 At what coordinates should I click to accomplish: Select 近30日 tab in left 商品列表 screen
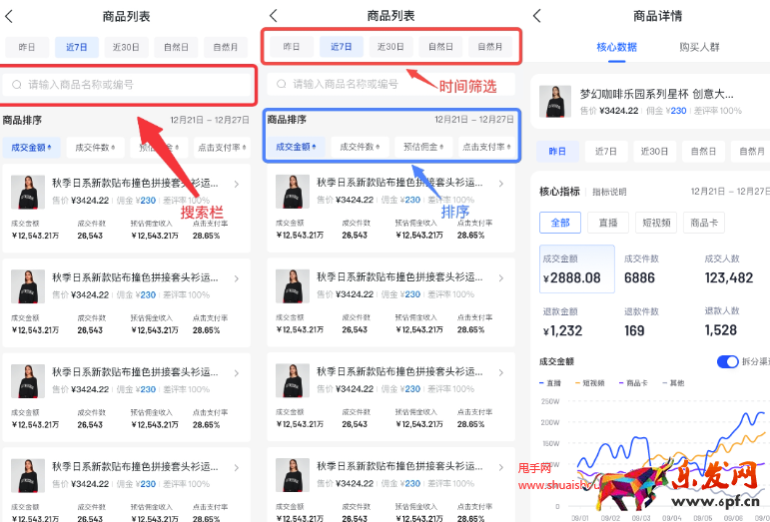pyautogui.click(x=126, y=48)
